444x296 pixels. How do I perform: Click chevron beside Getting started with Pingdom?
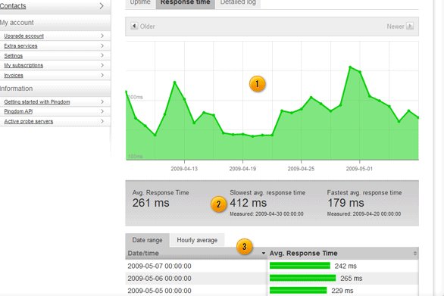tap(102, 101)
